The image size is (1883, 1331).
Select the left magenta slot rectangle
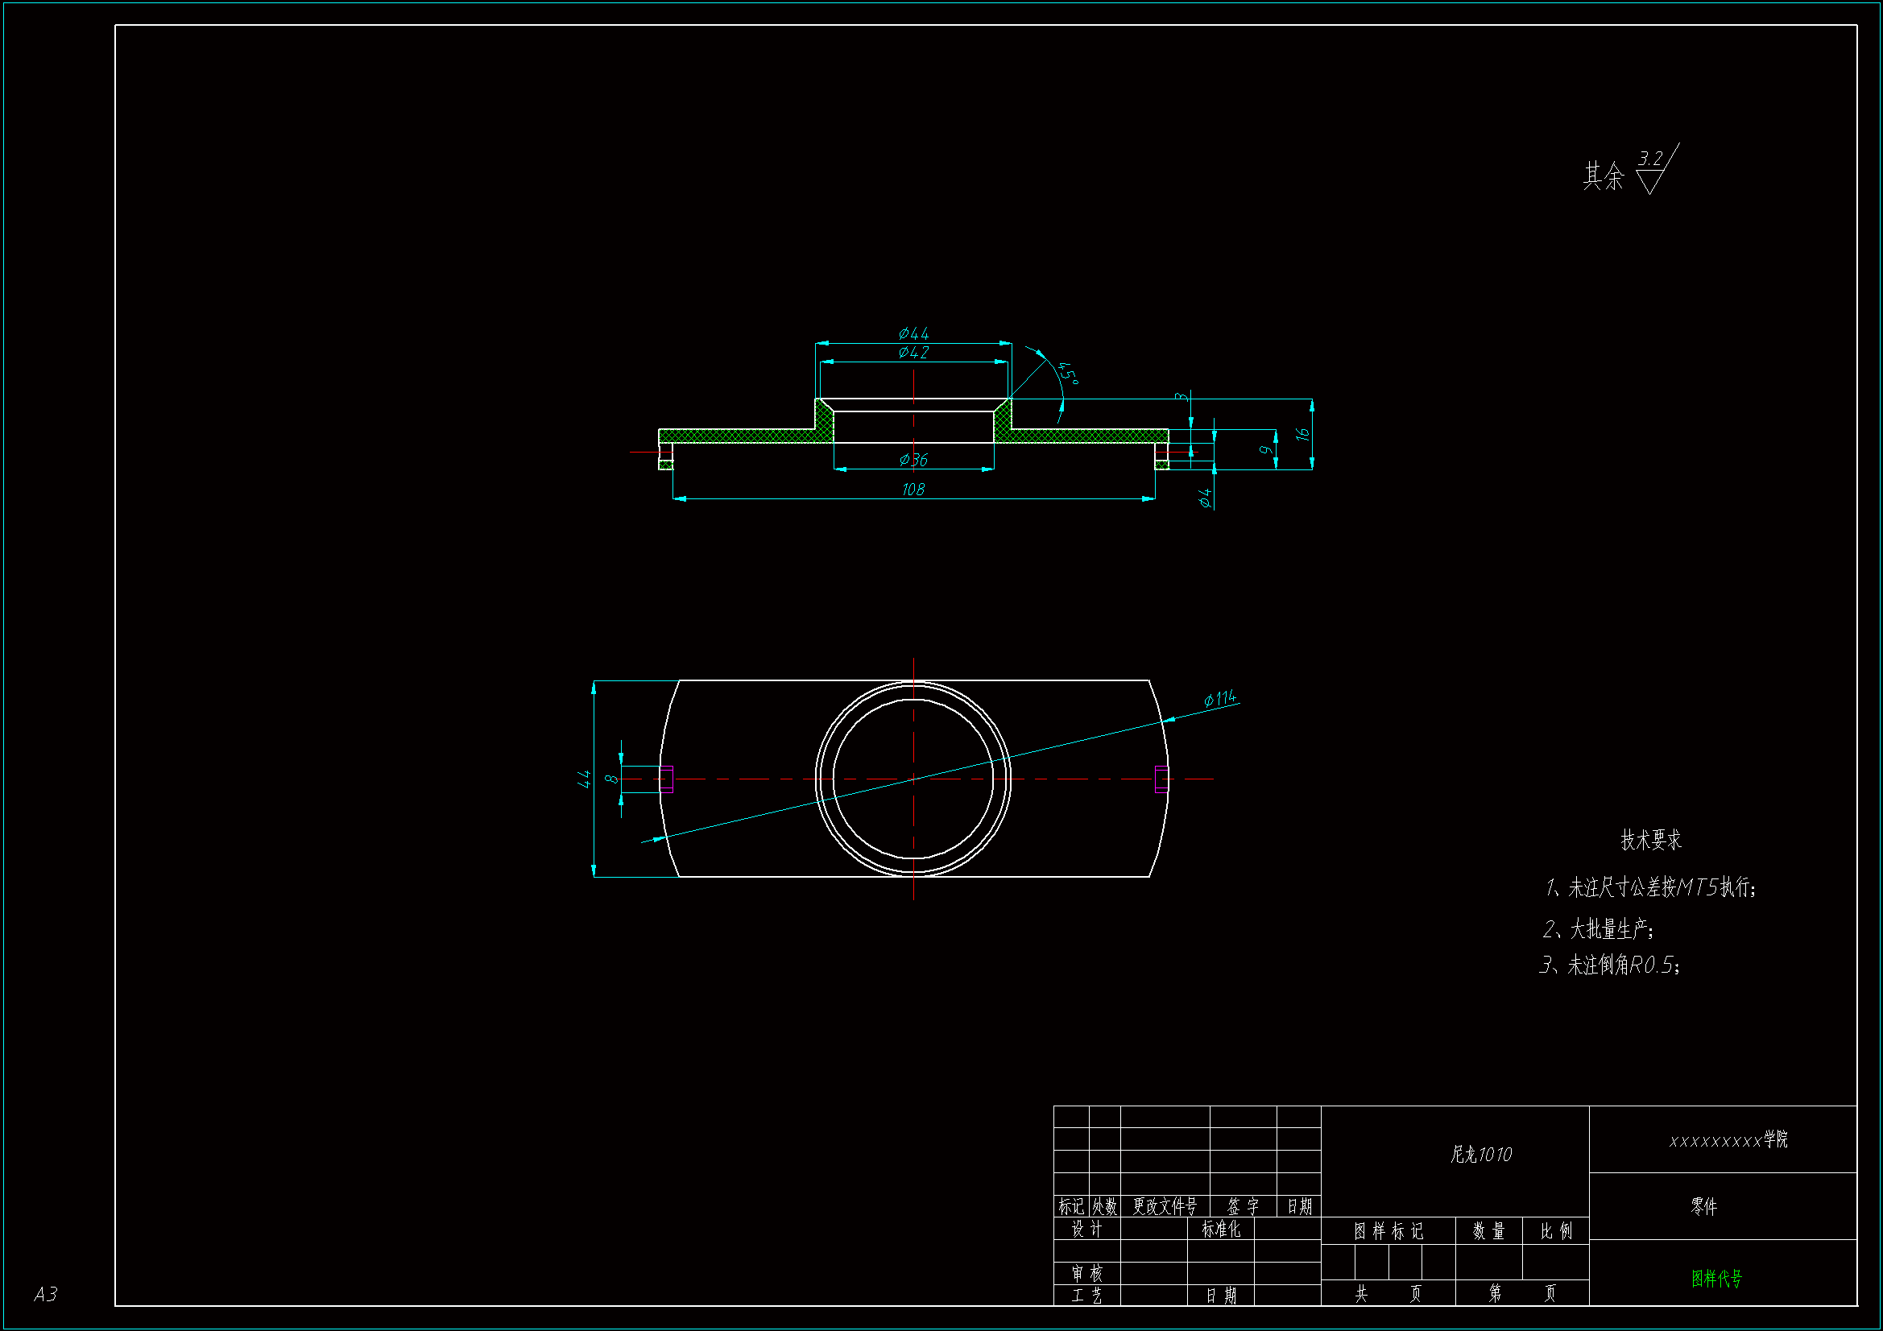[x=666, y=779]
